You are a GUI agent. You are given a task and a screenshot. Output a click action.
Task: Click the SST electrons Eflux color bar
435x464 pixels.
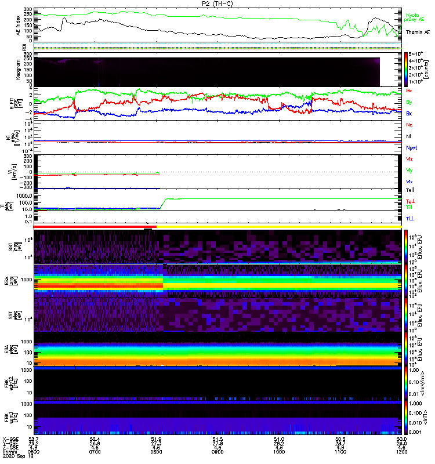[405, 315]
